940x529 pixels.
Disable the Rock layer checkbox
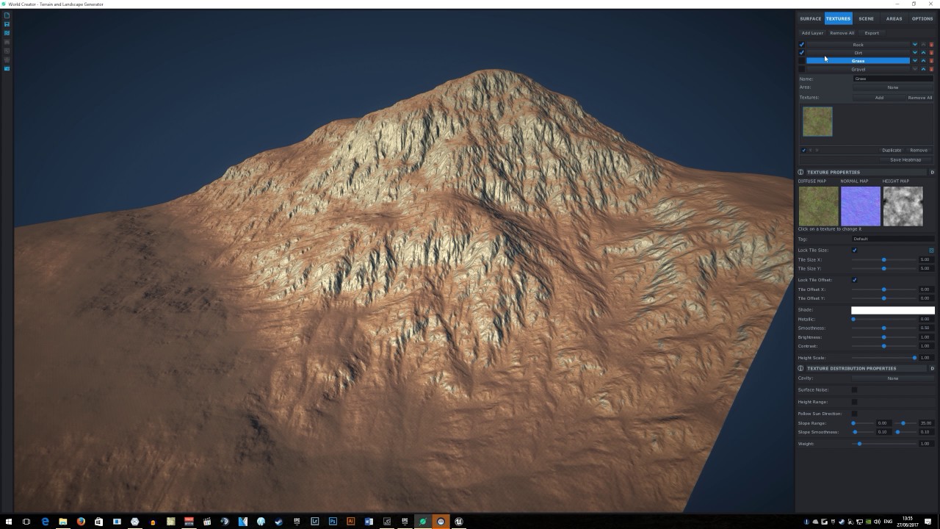(x=801, y=45)
